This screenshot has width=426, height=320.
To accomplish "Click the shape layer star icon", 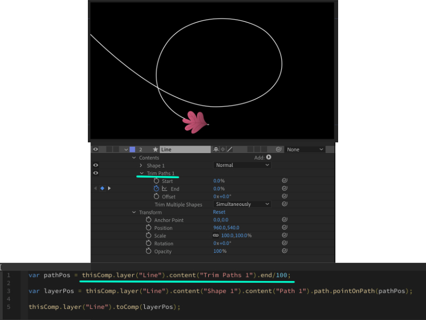I will pyautogui.click(x=155, y=149).
